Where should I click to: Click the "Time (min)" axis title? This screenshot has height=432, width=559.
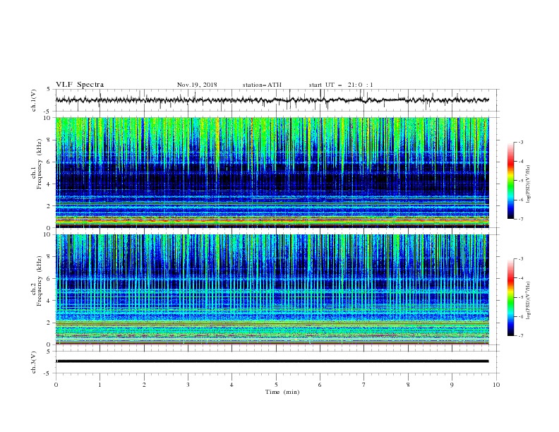point(282,392)
